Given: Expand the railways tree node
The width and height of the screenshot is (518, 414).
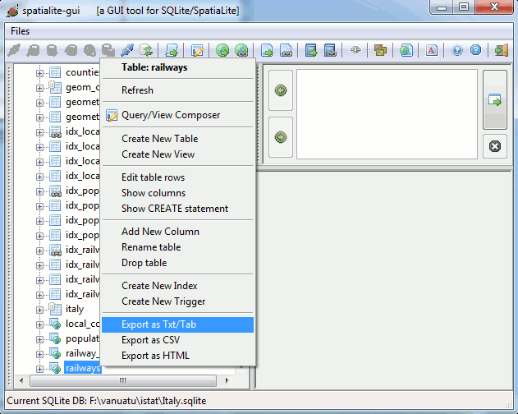Looking at the screenshot, I should (x=39, y=369).
